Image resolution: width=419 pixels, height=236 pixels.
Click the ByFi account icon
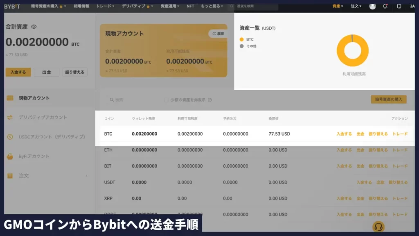[10, 156]
